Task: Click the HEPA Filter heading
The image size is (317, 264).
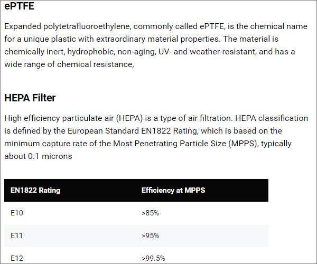Action: (30, 98)
